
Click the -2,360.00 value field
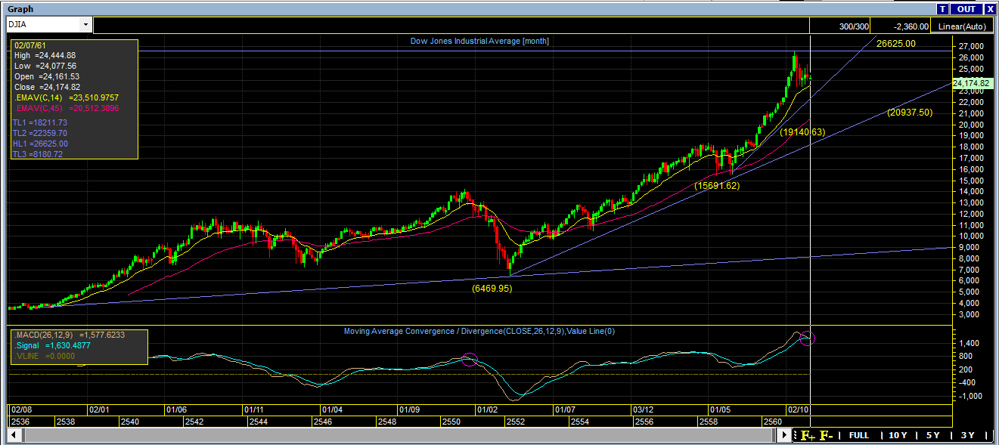pos(902,26)
